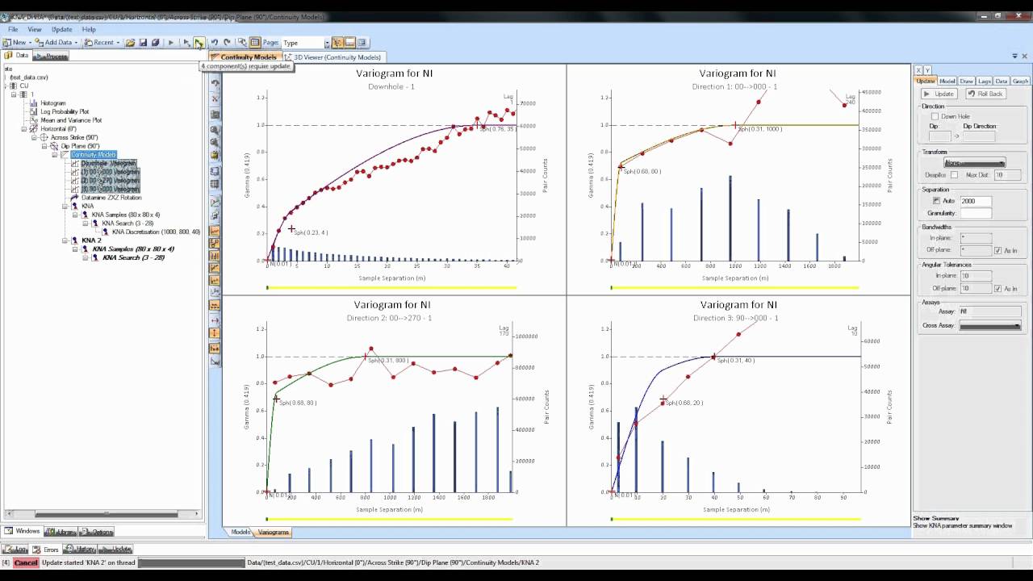Open the Errors tab at the bottom
The width and height of the screenshot is (1033, 581).
(47, 550)
